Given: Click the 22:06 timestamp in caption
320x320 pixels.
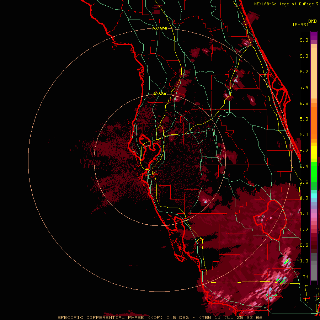Looking at the screenshot, I should click(255, 318).
